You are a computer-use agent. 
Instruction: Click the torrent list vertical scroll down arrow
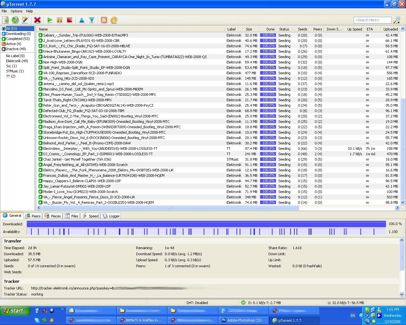pos(403,202)
